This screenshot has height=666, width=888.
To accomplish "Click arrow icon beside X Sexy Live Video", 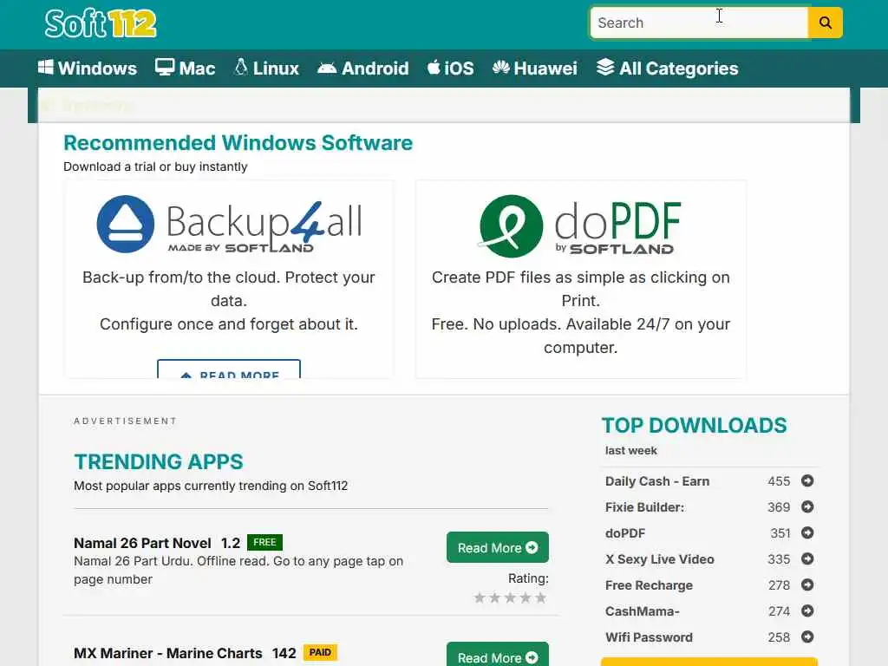I will (807, 559).
